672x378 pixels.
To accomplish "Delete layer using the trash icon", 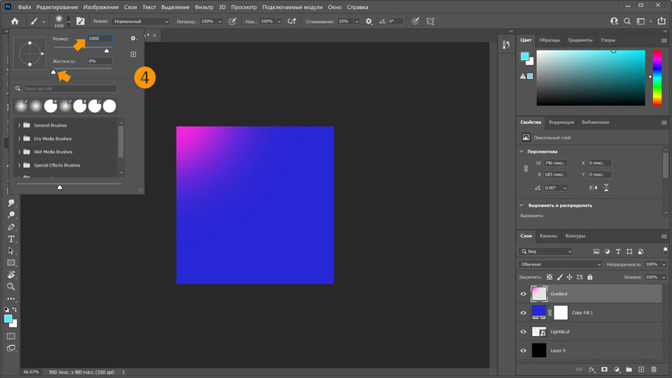I will [654, 369].
